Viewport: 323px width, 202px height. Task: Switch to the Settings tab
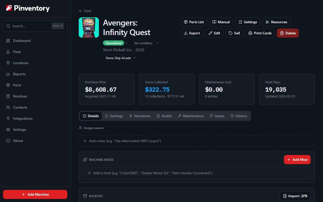[114, 116]
